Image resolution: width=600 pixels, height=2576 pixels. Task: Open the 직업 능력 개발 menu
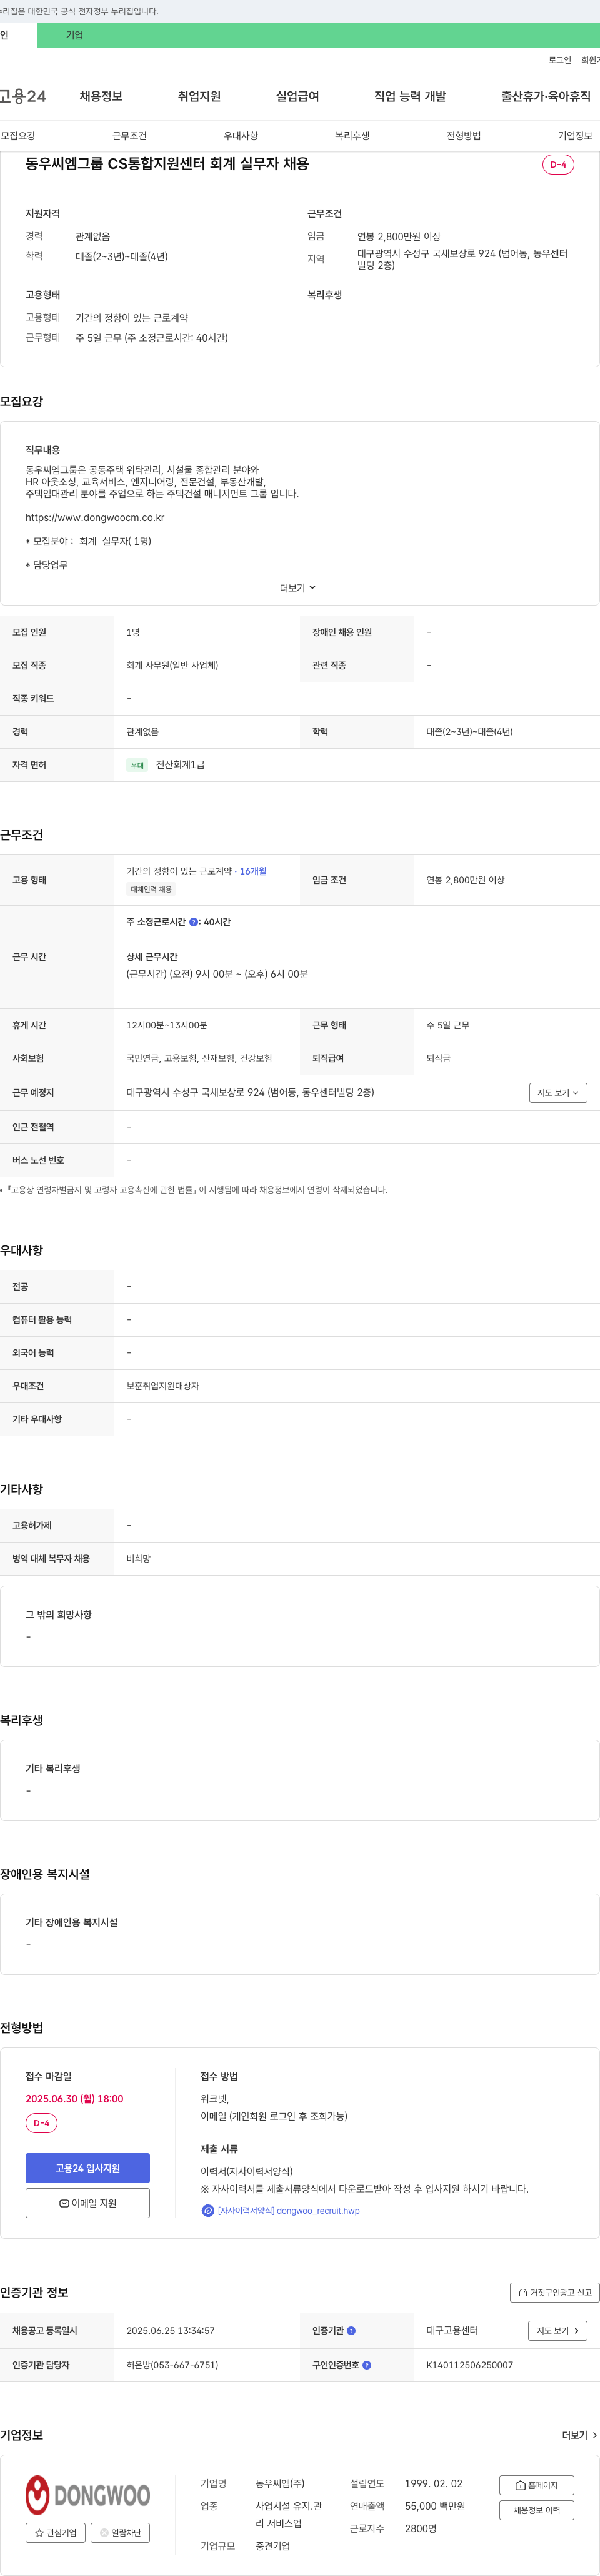pos(411,96)
